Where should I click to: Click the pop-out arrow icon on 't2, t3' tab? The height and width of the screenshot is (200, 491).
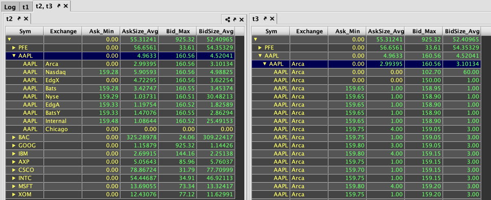coord(59,6)
